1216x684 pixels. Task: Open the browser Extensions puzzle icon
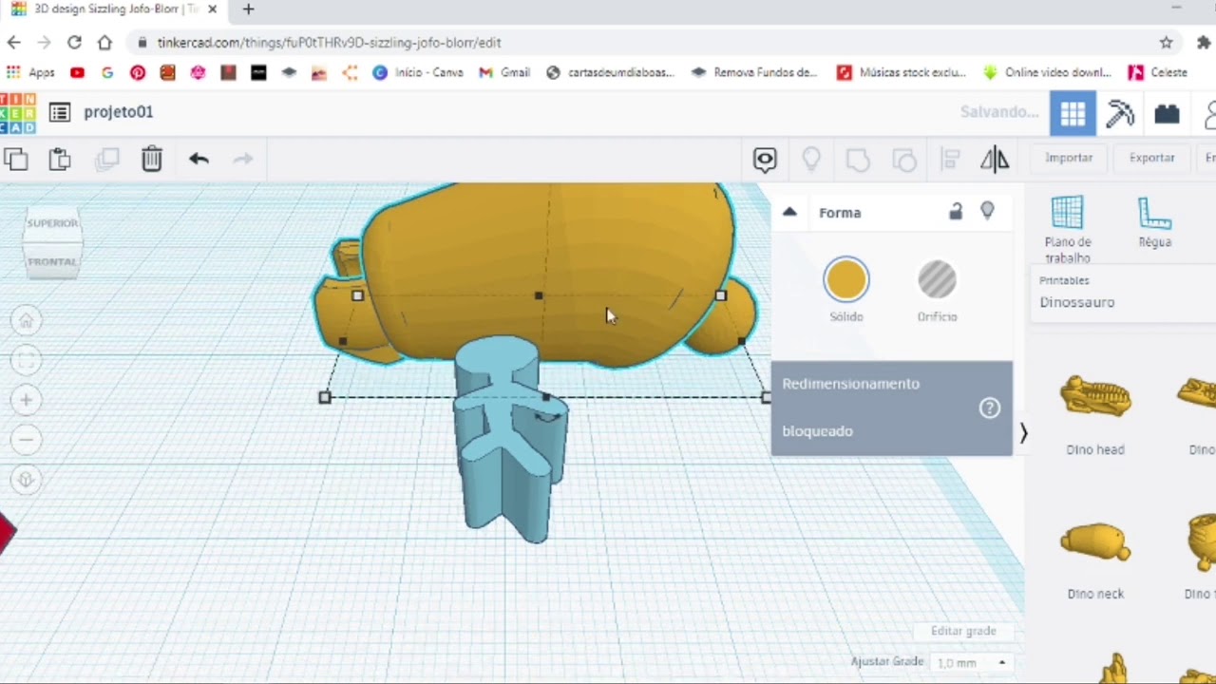click(1204, 43)
